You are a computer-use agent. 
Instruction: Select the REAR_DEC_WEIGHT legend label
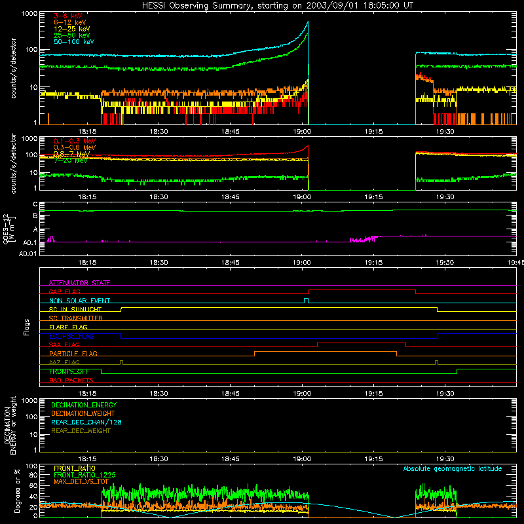[x=81, y=431]
